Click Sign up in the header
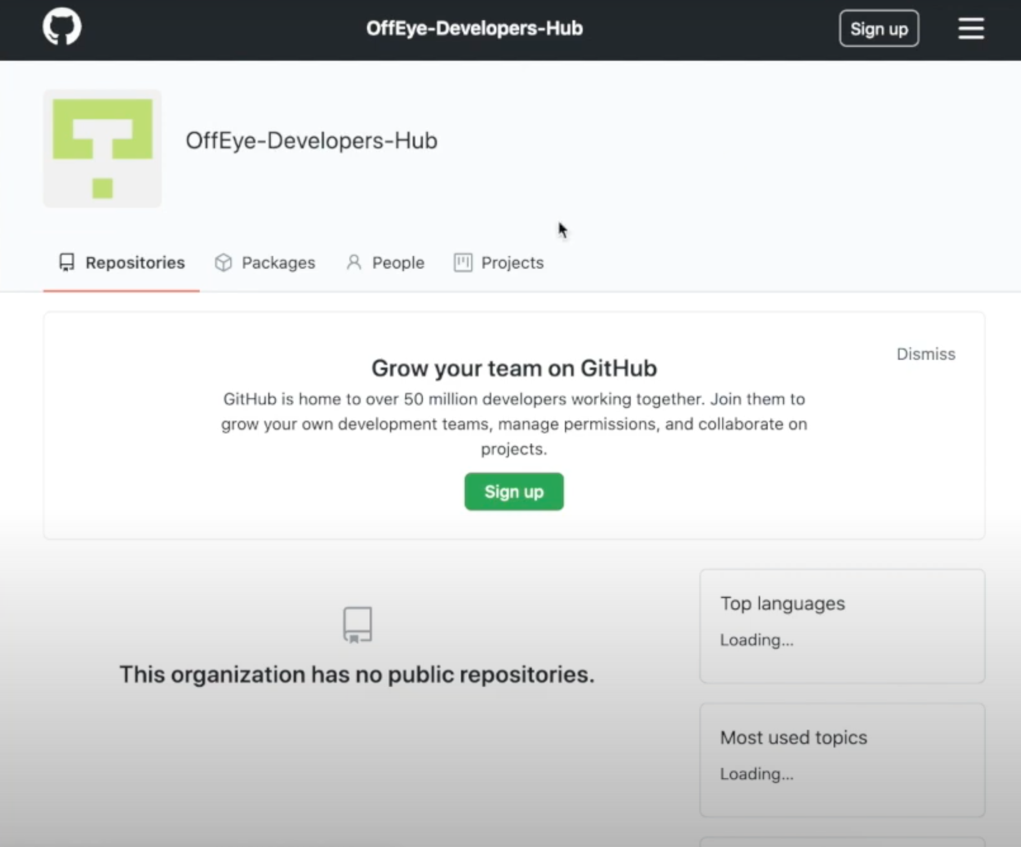1021x847 pixels. 879,28
